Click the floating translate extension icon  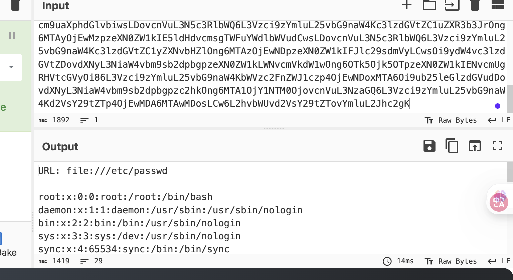coord(499,201)
